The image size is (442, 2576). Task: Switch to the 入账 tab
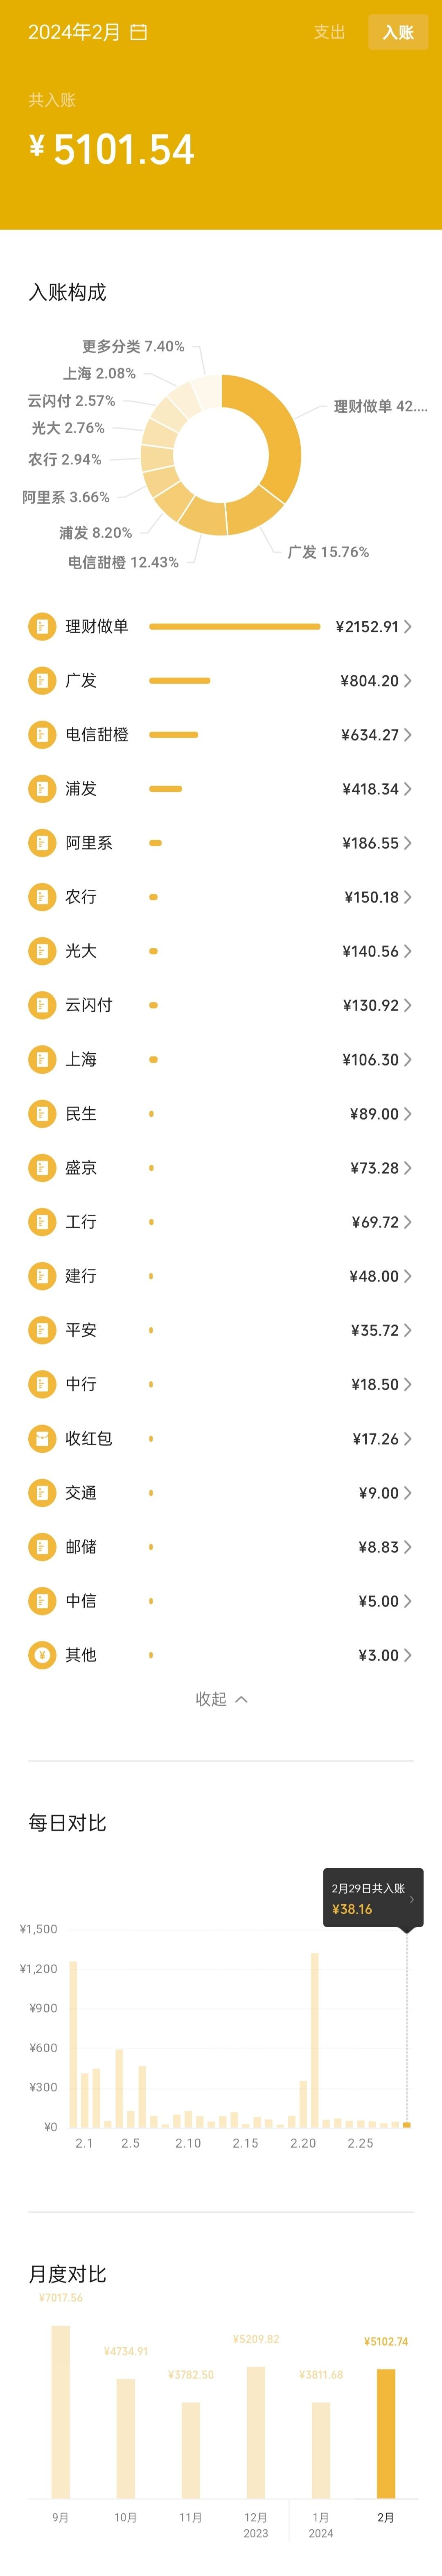pos(398,32)
